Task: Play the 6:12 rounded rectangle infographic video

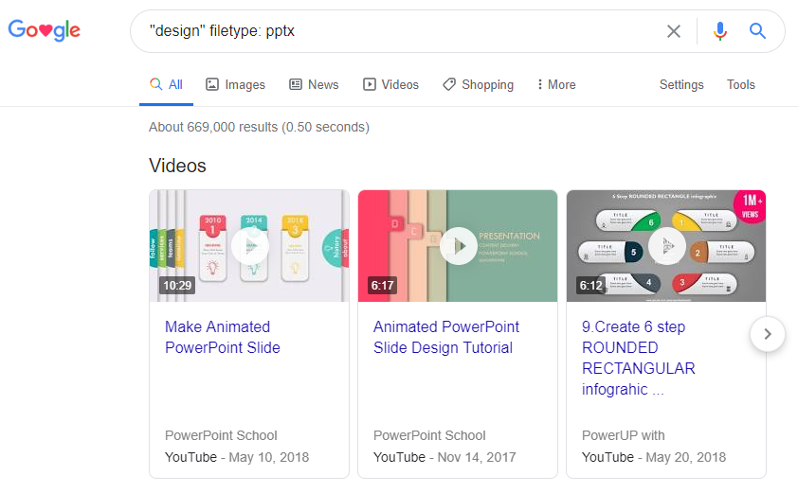Action: pyautogui.click(x=666, y=246)
